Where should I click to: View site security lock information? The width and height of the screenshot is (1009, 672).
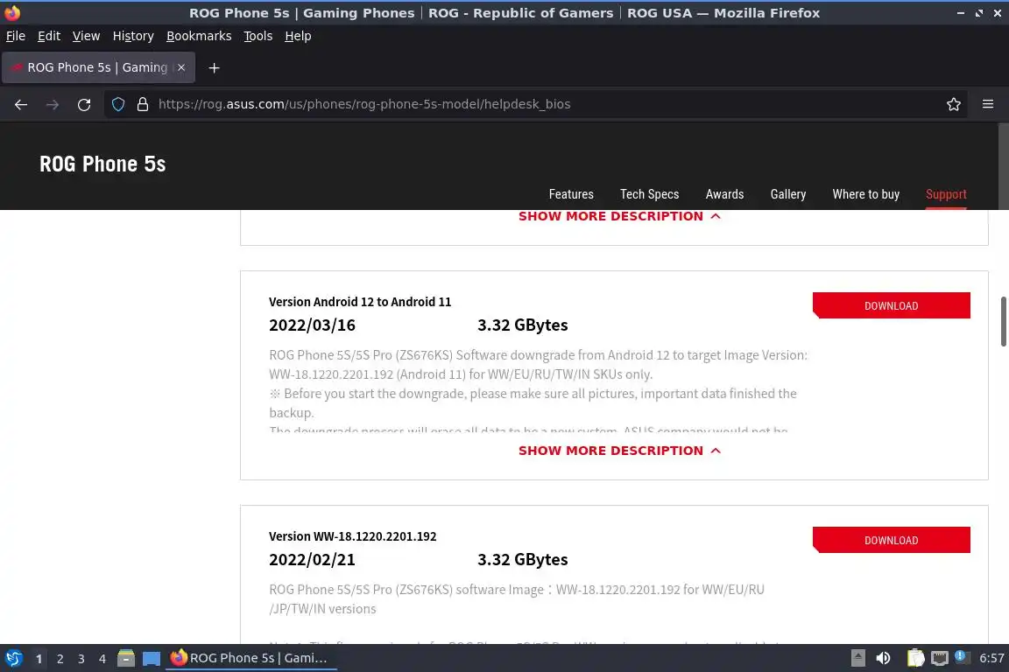point(143,104)
